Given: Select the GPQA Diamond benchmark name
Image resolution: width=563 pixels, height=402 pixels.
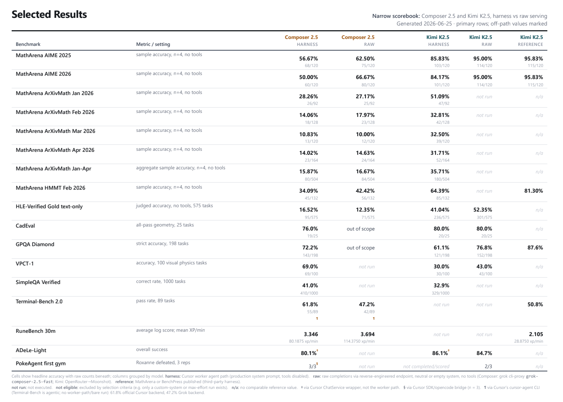Looking at the screenshot, I should [35, 244].
